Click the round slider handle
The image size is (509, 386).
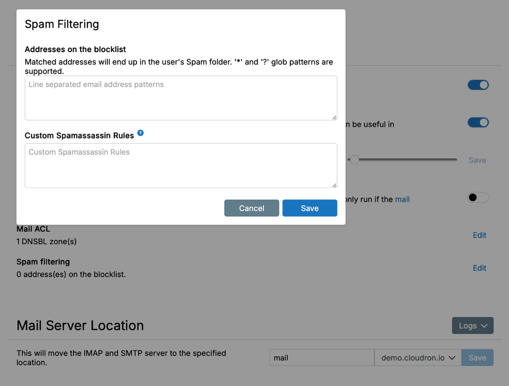(354, 160)
